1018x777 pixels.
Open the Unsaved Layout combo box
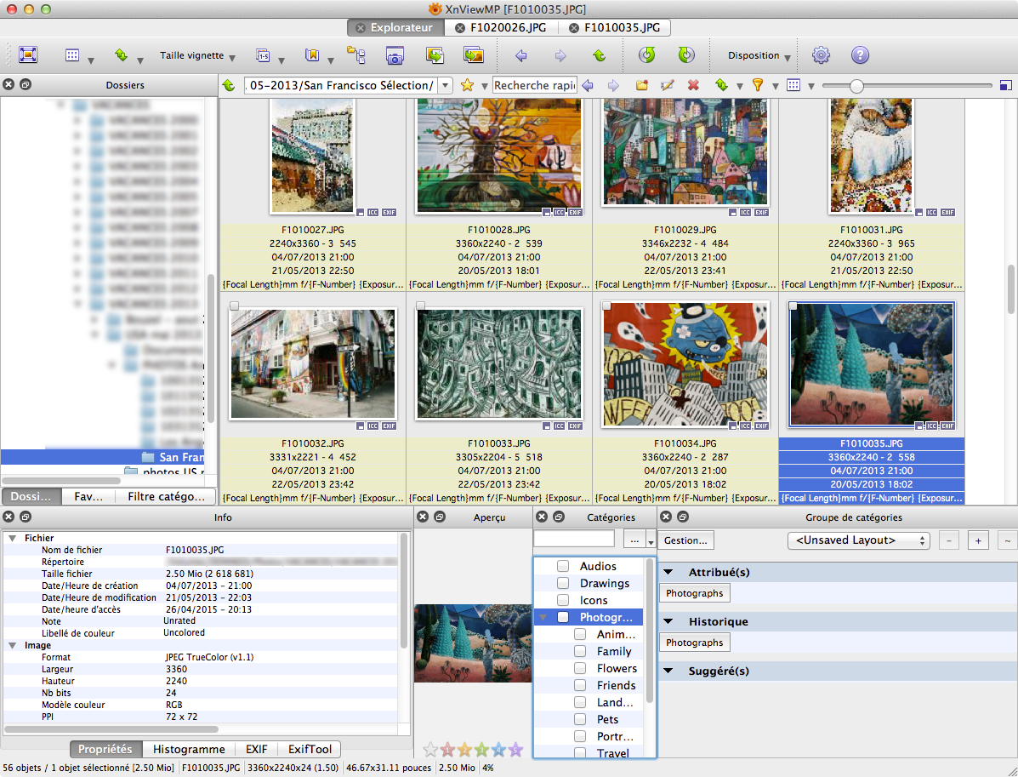859,540
